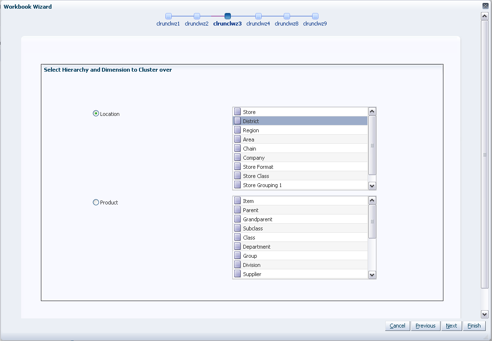Select the Chain dimension text
The width and height of the screenshot is (492, 341).
[x=250, y=149]
